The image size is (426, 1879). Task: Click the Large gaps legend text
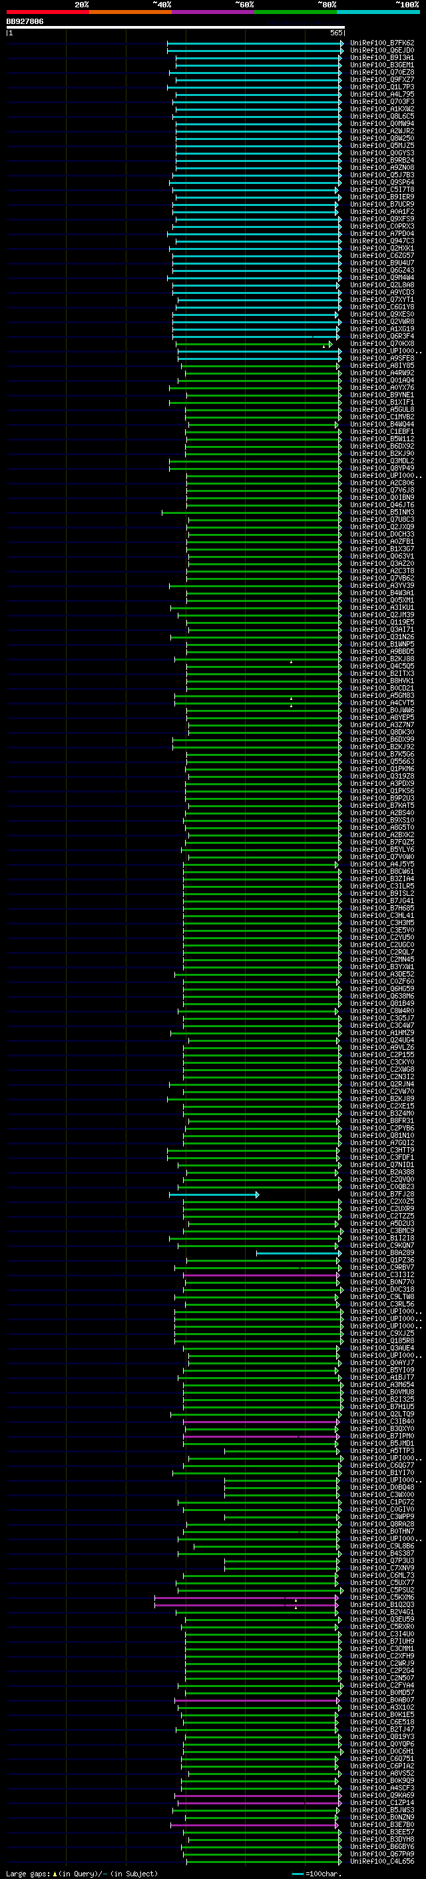[82, 1874]
